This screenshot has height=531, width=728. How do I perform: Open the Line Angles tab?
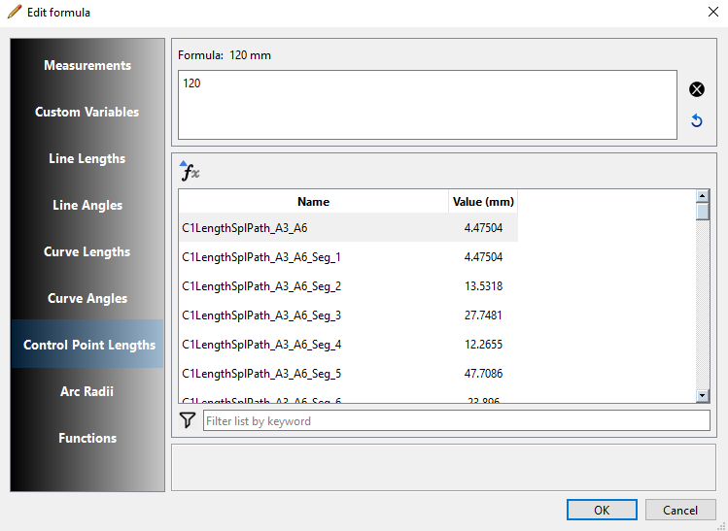coord(87,205)
